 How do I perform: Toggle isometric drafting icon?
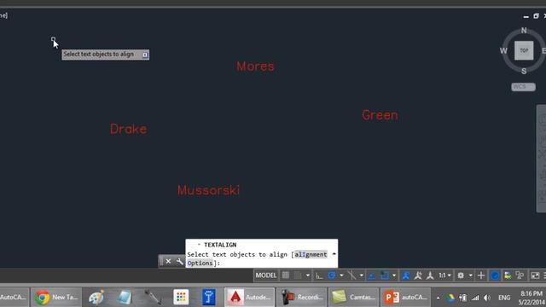pyautogui.click(x=352, y=275)
